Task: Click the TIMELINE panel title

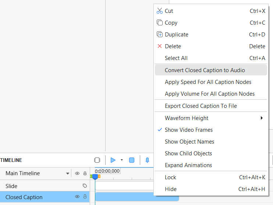Action: tap(11, 160)
